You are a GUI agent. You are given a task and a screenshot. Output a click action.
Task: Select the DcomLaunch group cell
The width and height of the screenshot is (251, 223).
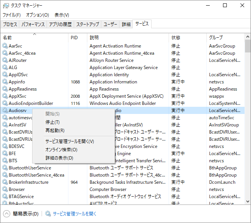[222, 182]
